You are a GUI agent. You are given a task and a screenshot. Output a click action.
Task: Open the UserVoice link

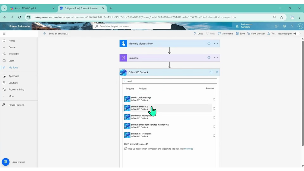coord(189,149)
